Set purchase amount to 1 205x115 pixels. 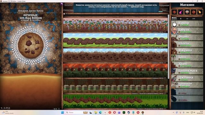pyautogui.click(x=181, y=19)
